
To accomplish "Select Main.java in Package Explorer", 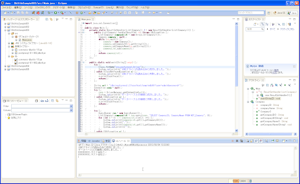I will pyautogui.click(x=27, y=40).
